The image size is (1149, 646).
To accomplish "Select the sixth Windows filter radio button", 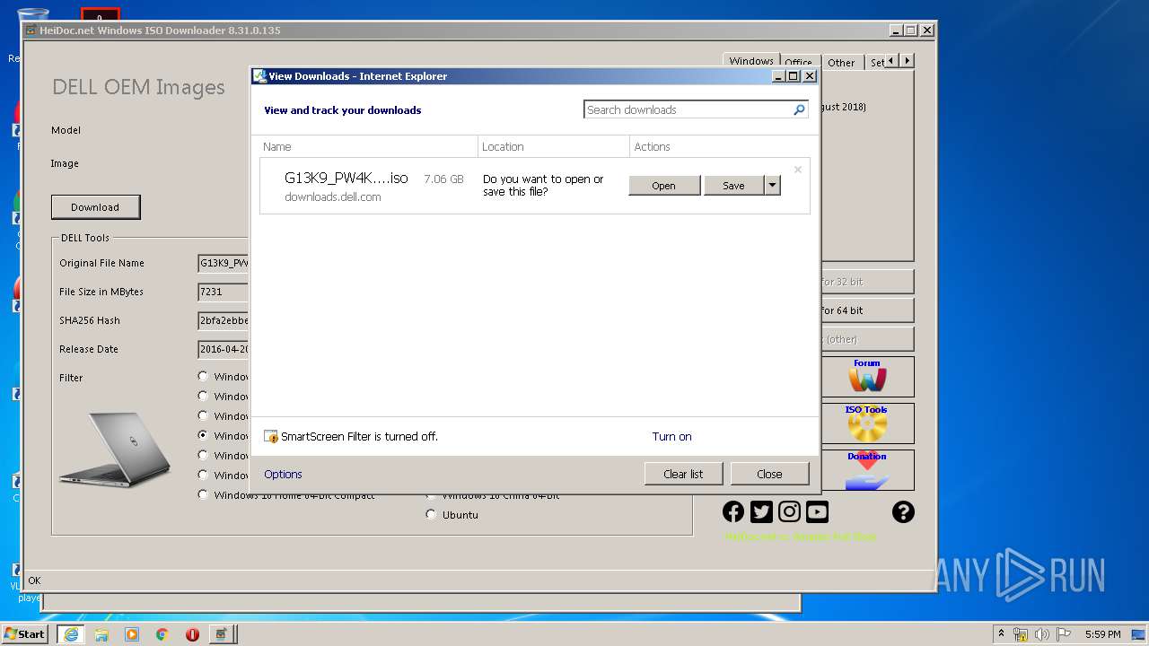I will pos(203,476).
